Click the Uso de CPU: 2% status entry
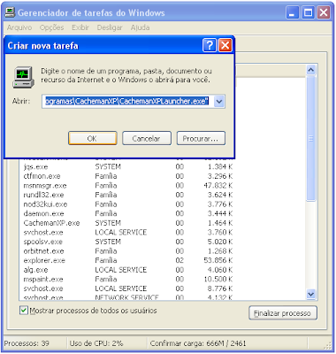 (96, 343)
